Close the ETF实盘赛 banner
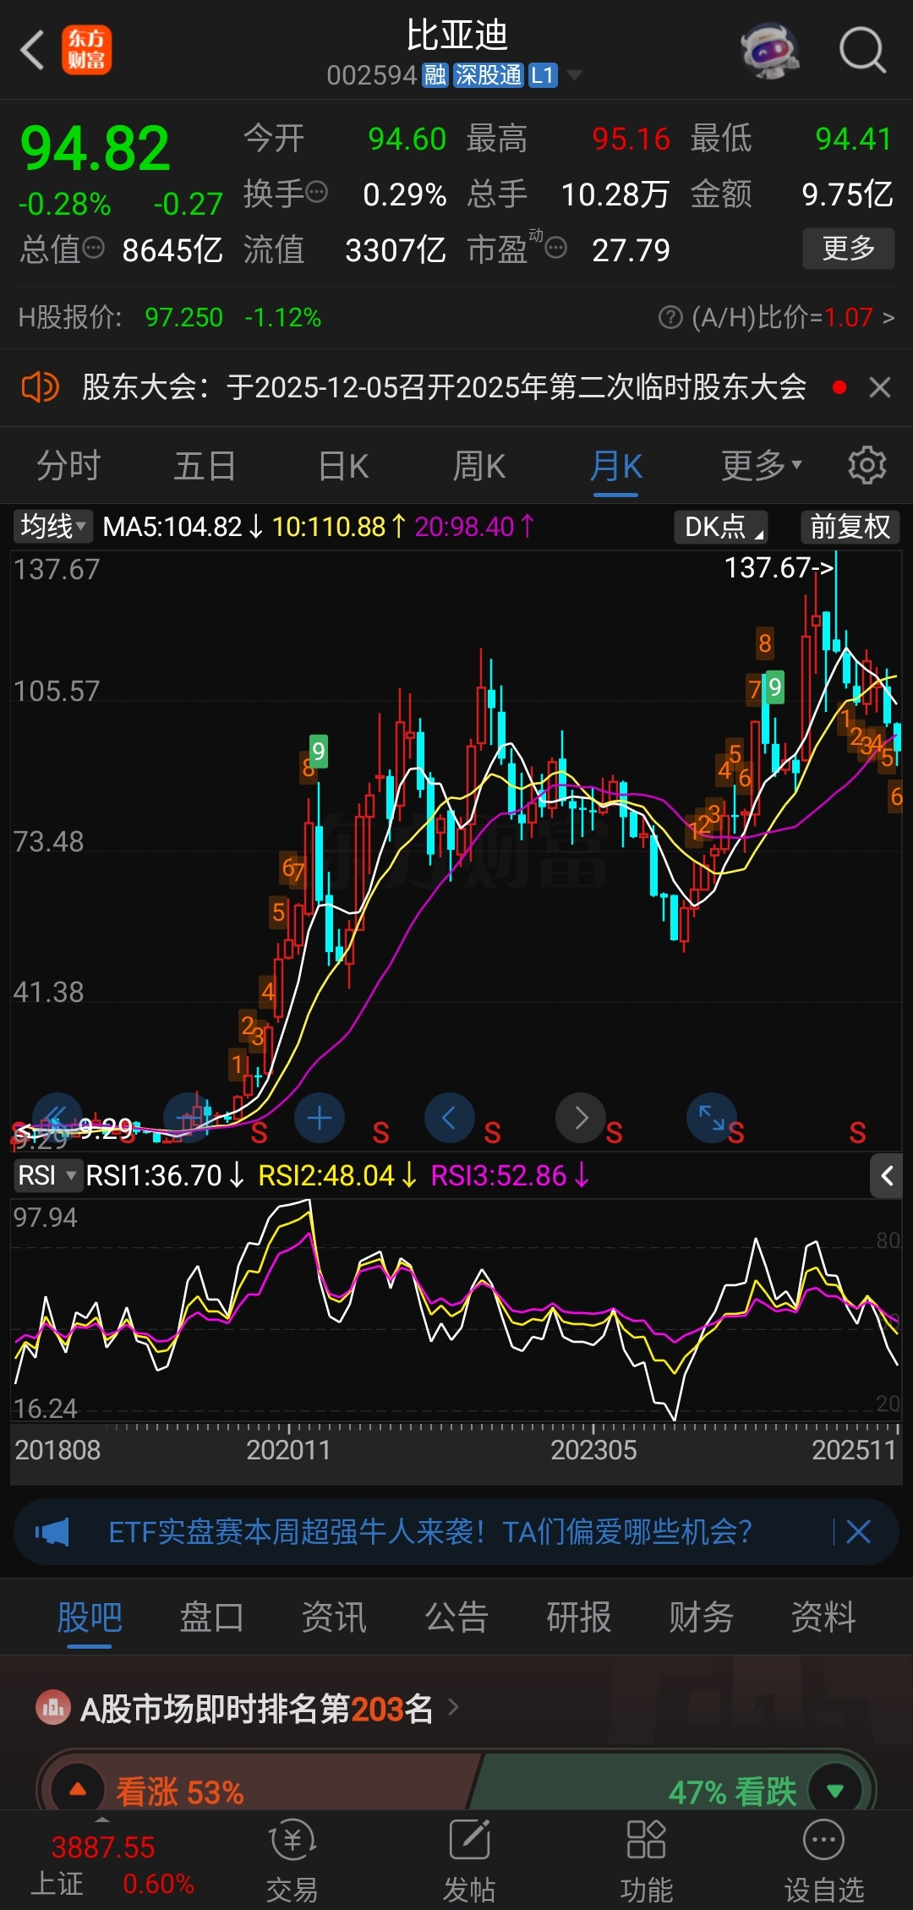The height and width of the screenshot is (1910, 913). point(859,1531)
